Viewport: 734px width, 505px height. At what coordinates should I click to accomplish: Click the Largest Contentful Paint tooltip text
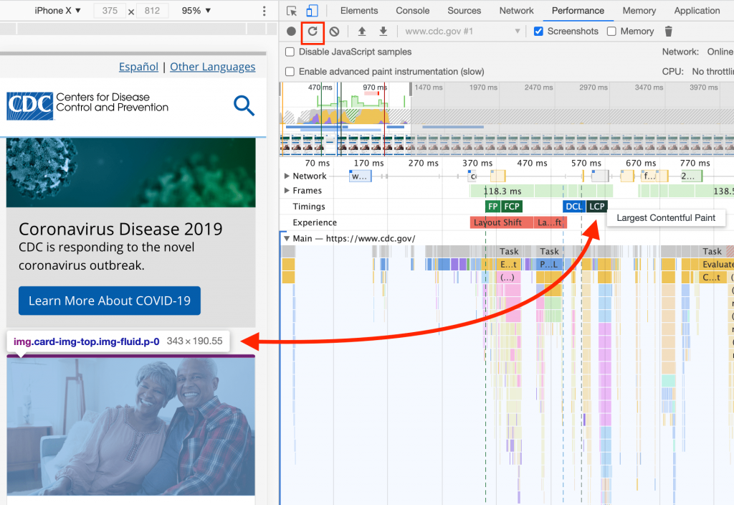[x=666, y=218]
